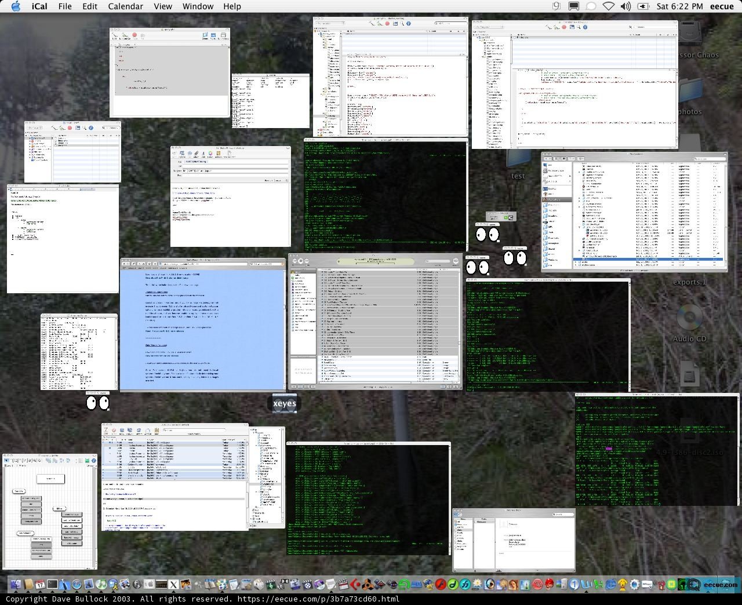Select the Finder list-view window thumbnail
Screen dimensions: 742x605
634,212
